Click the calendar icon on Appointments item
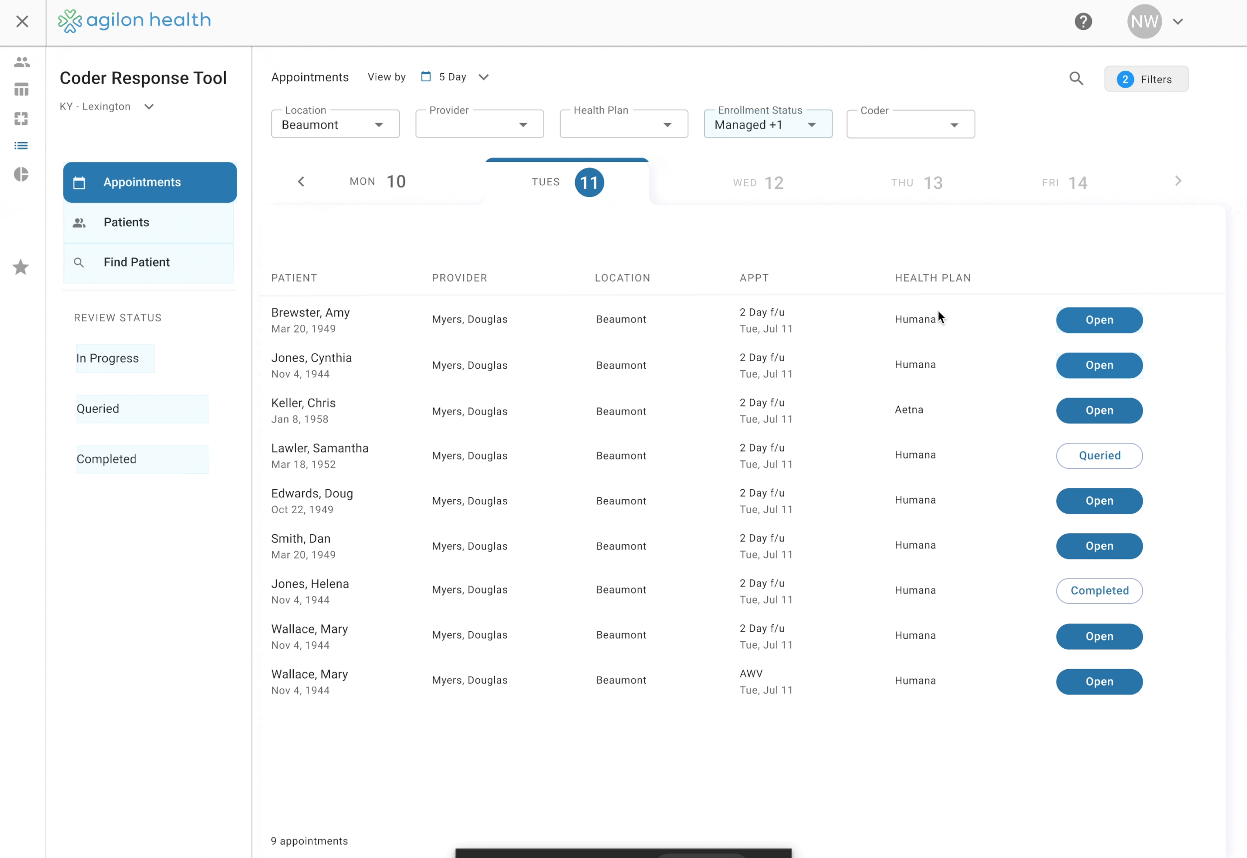This screenshot has height=858, width=1247. [x=79, y=183]
